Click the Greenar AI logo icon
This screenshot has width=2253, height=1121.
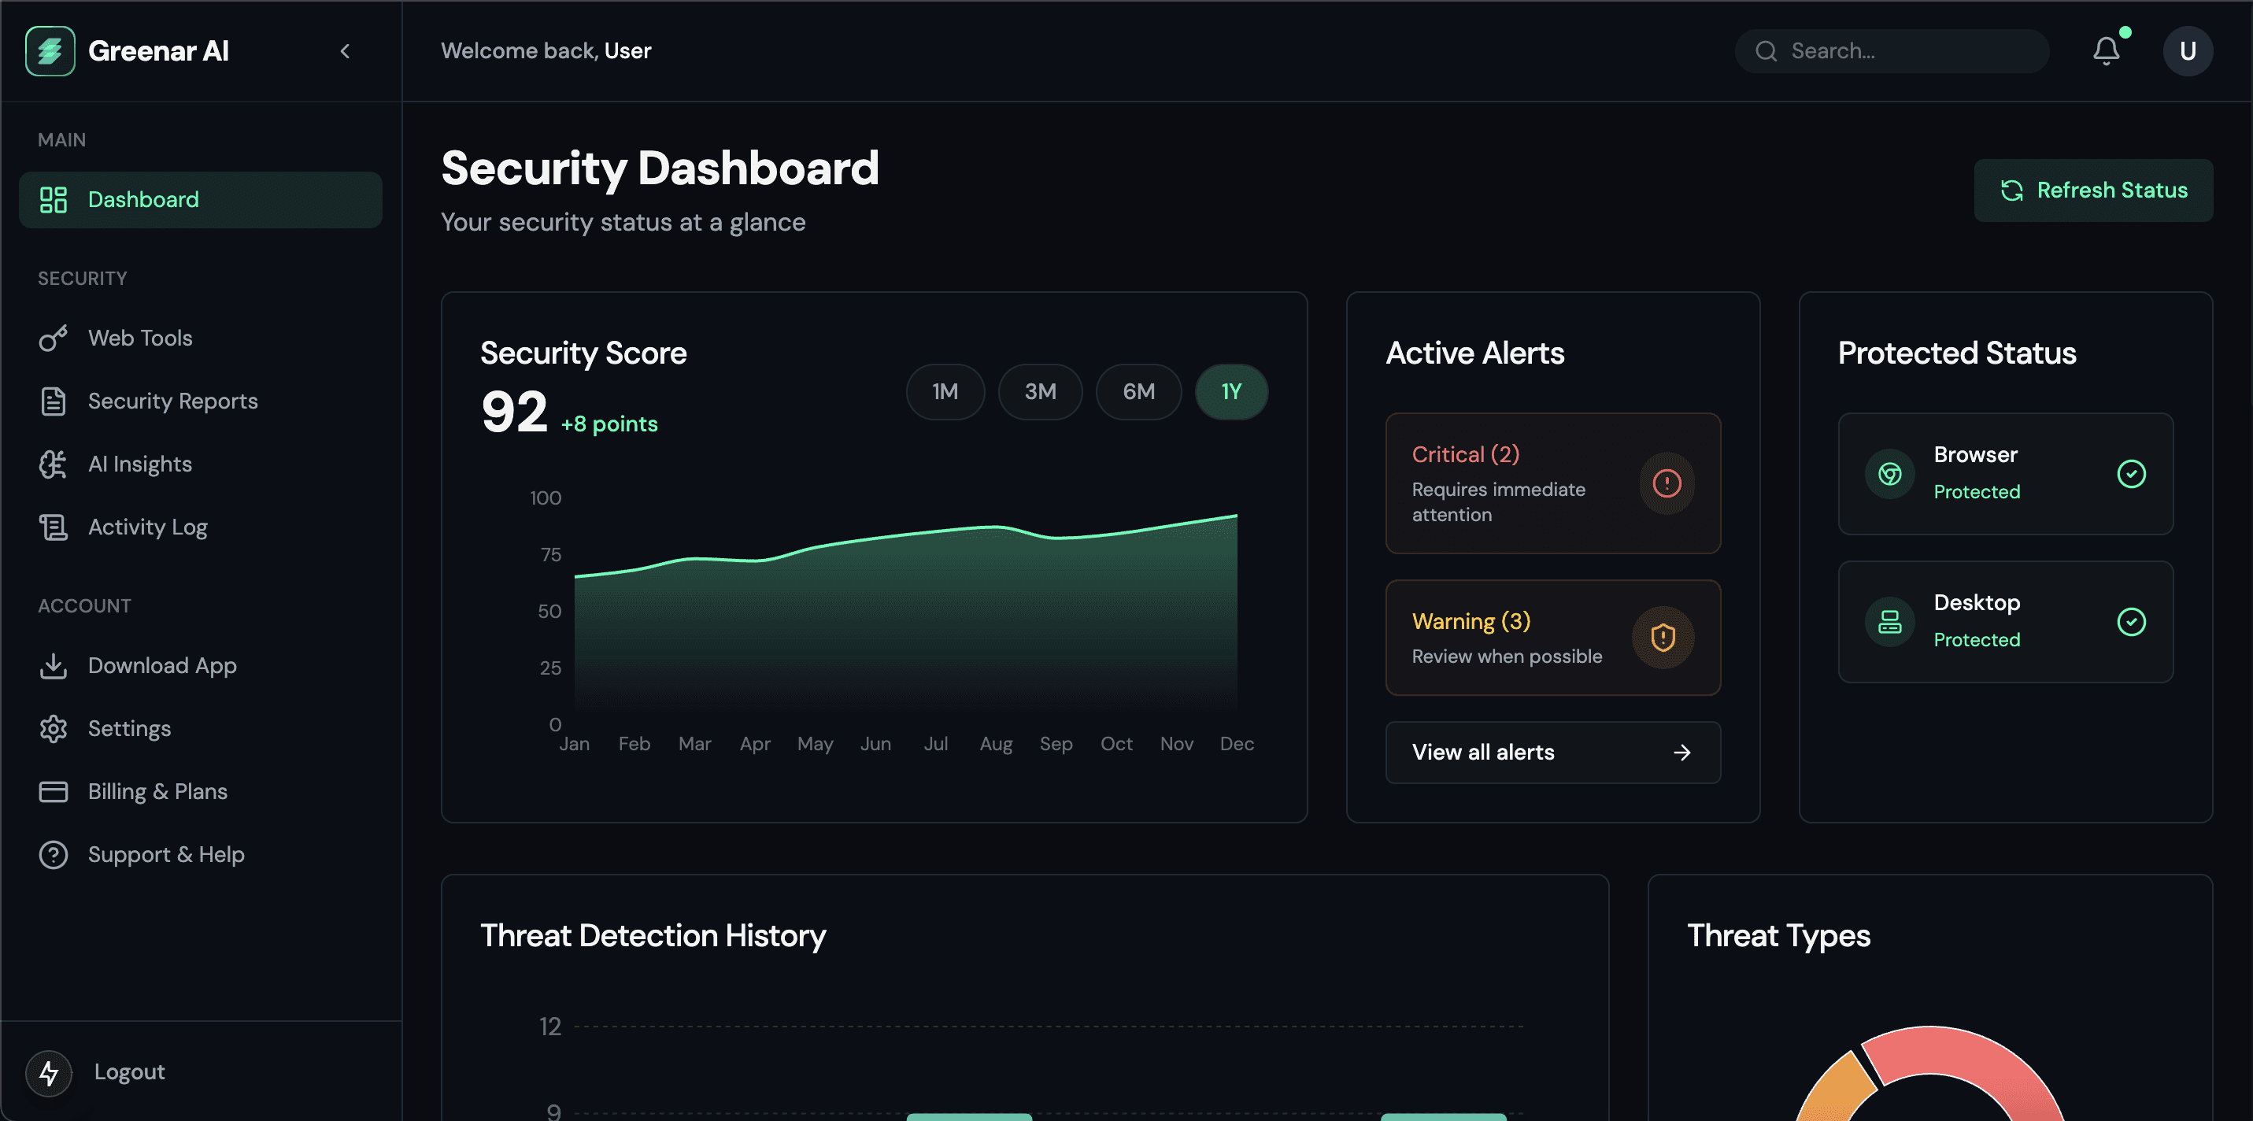pyautogui.click(x=50, y=50)
